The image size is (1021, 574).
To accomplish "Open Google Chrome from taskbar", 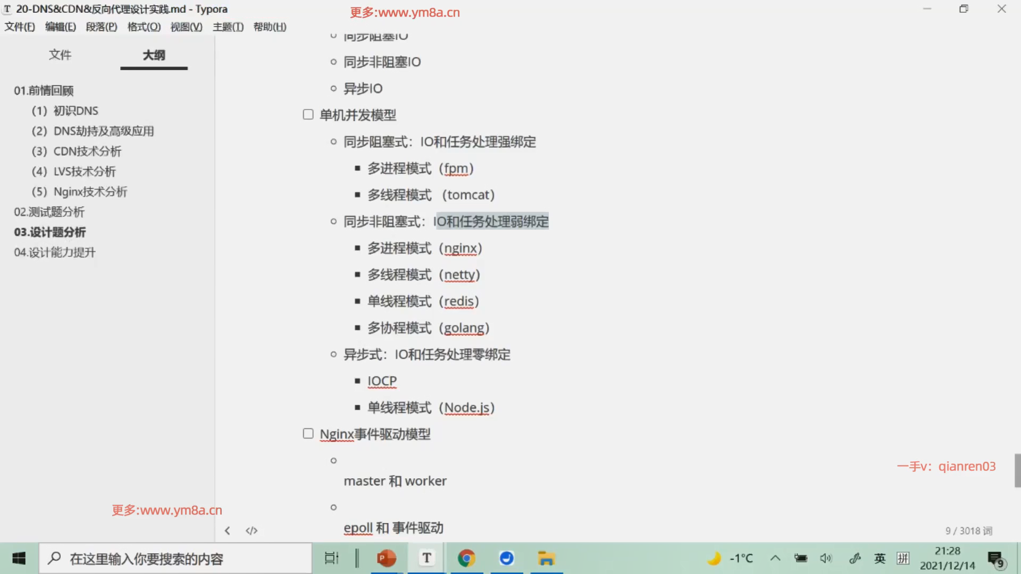I will click(x=466, y=558).
